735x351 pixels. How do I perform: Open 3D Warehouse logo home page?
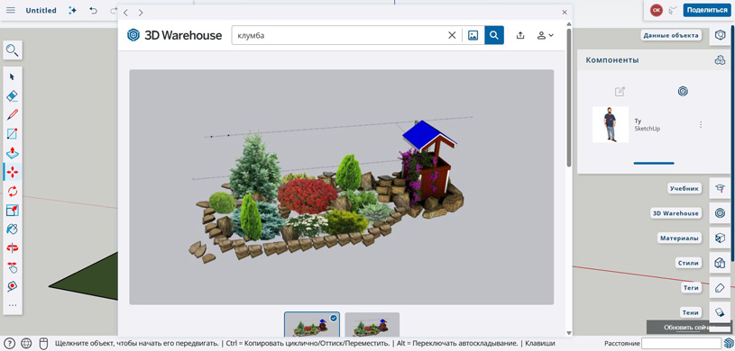[x=174, y=35]
